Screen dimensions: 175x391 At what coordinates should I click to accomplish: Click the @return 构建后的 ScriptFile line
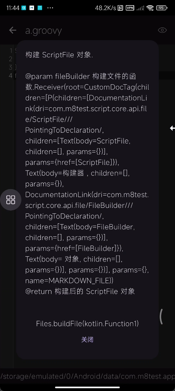[80, 291]
